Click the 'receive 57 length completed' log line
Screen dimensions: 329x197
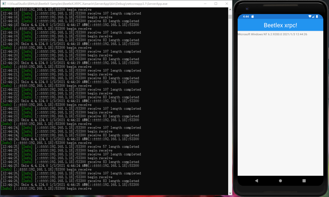[70, 147]
